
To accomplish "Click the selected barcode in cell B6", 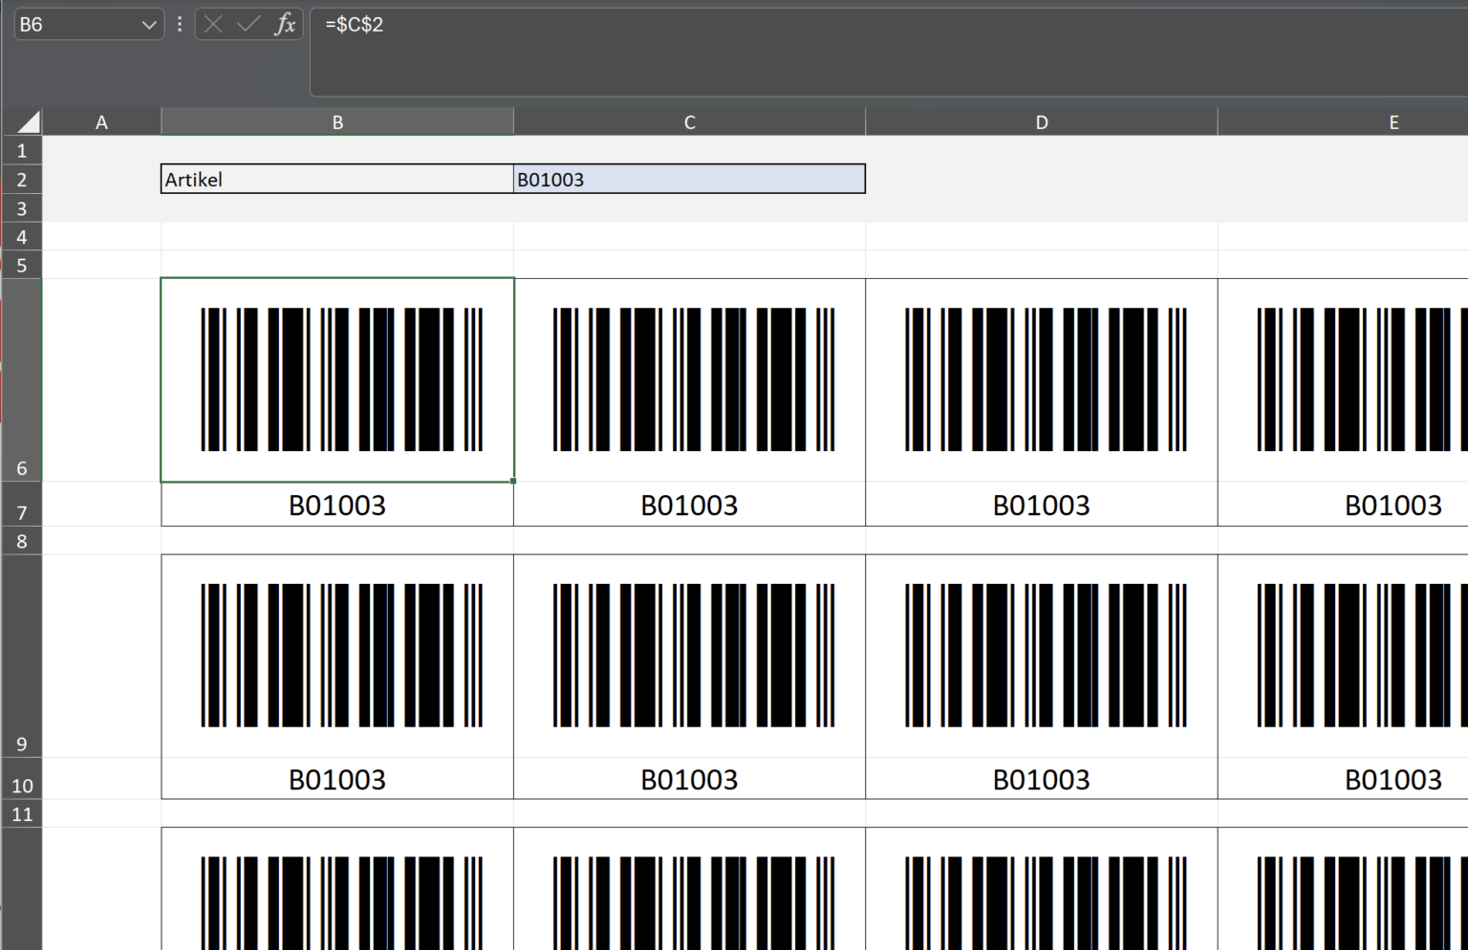I will (x=336, y=378).
